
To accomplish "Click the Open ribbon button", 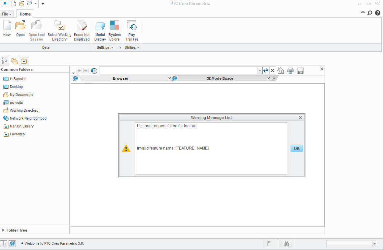I will [20, 29].
